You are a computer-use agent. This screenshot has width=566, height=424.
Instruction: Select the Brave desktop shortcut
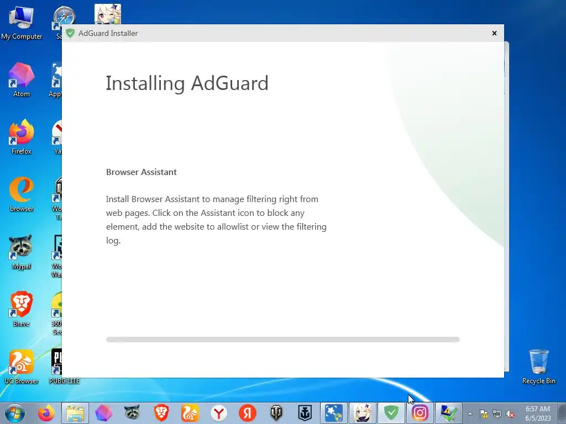22,309
